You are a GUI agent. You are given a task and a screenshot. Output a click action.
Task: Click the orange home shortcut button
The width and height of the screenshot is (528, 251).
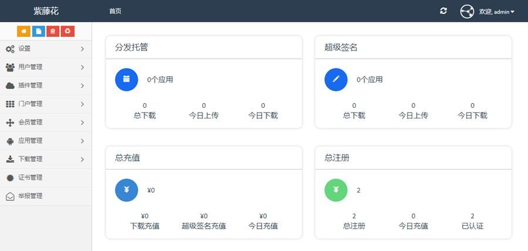point(24,31)
